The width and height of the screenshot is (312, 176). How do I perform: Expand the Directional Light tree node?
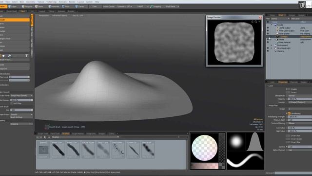272,48
